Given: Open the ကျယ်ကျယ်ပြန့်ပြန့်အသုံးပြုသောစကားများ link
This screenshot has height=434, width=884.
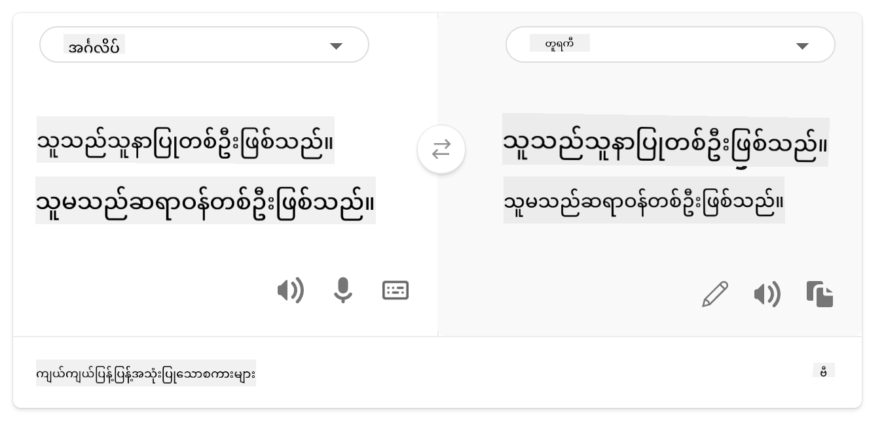Looking at the screenshot, I should [146, 373].
